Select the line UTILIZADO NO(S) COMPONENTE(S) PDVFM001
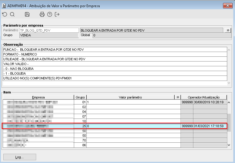235x163 pixels. pos(115,78)
